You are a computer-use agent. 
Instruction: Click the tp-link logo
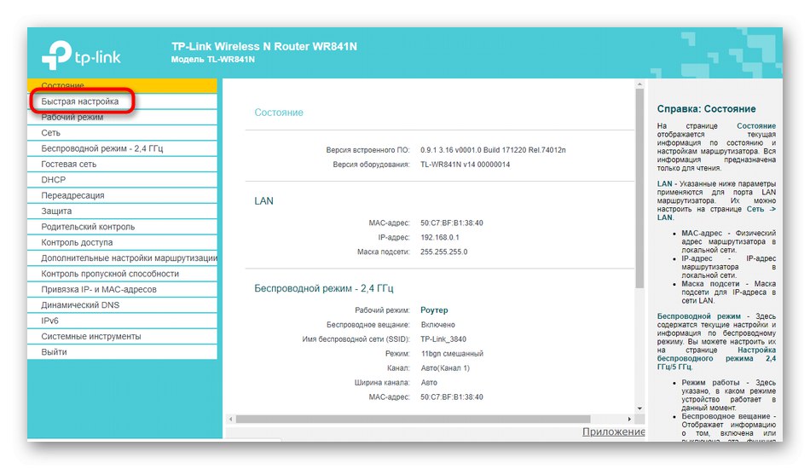point(81,55)
